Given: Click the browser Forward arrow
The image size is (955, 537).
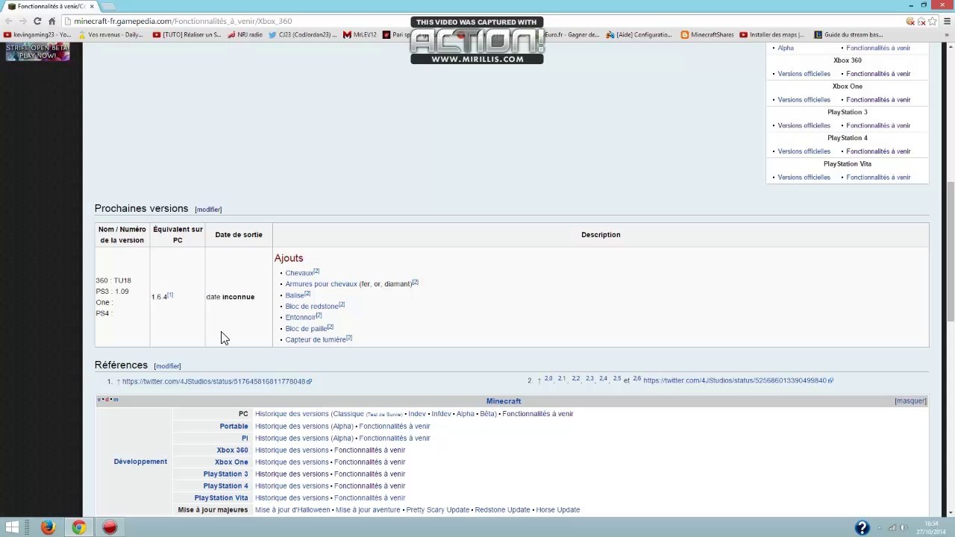Looking at the screenshot, I should [22, 21].
